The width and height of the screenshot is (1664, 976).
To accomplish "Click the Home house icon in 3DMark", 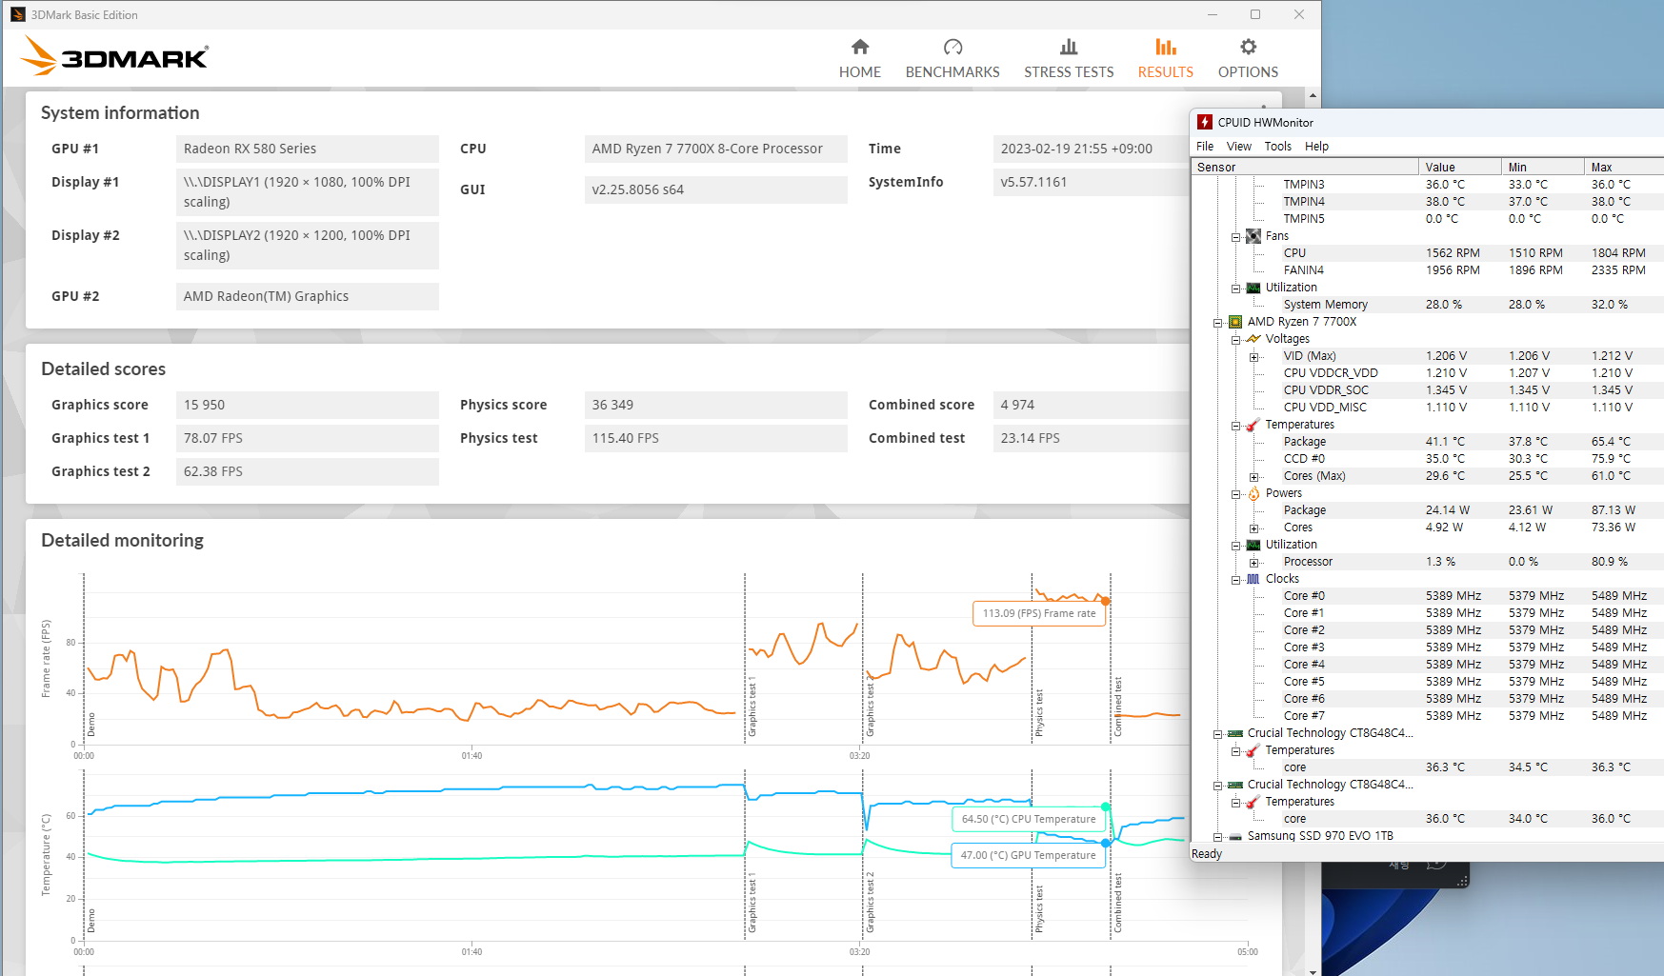I will (x=860, y=47).
